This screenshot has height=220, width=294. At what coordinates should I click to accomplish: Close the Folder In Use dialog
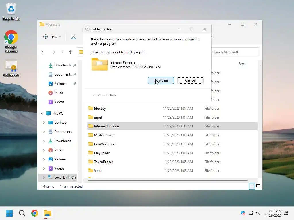204,29
